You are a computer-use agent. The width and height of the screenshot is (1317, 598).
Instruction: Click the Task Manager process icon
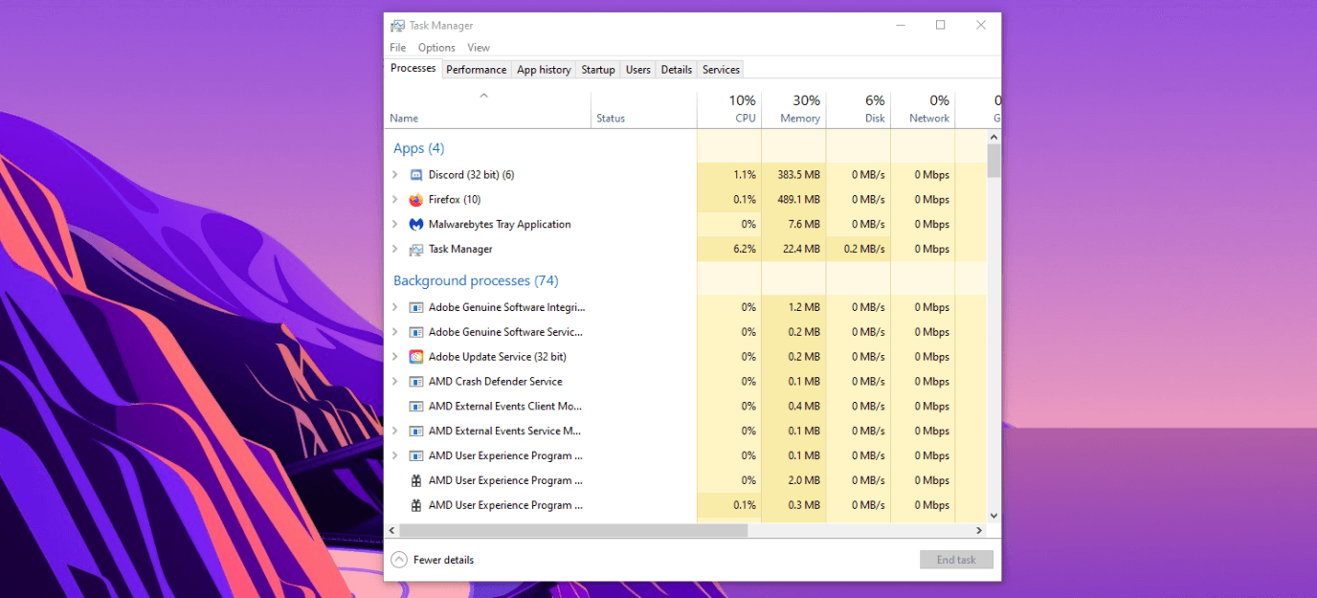[x=415, y=249]
